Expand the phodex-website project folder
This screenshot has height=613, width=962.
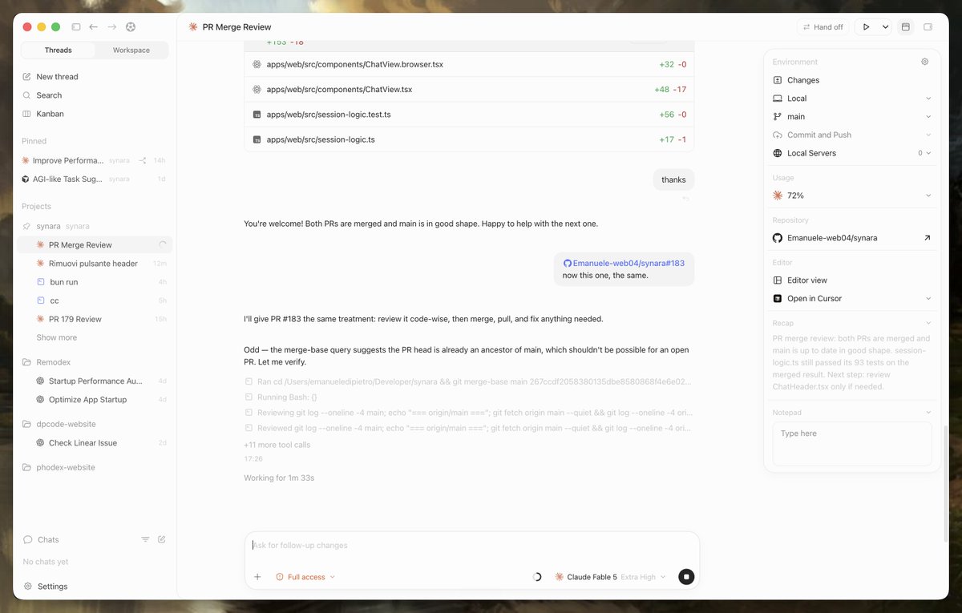pyautogui.click(x=65, y=467)
